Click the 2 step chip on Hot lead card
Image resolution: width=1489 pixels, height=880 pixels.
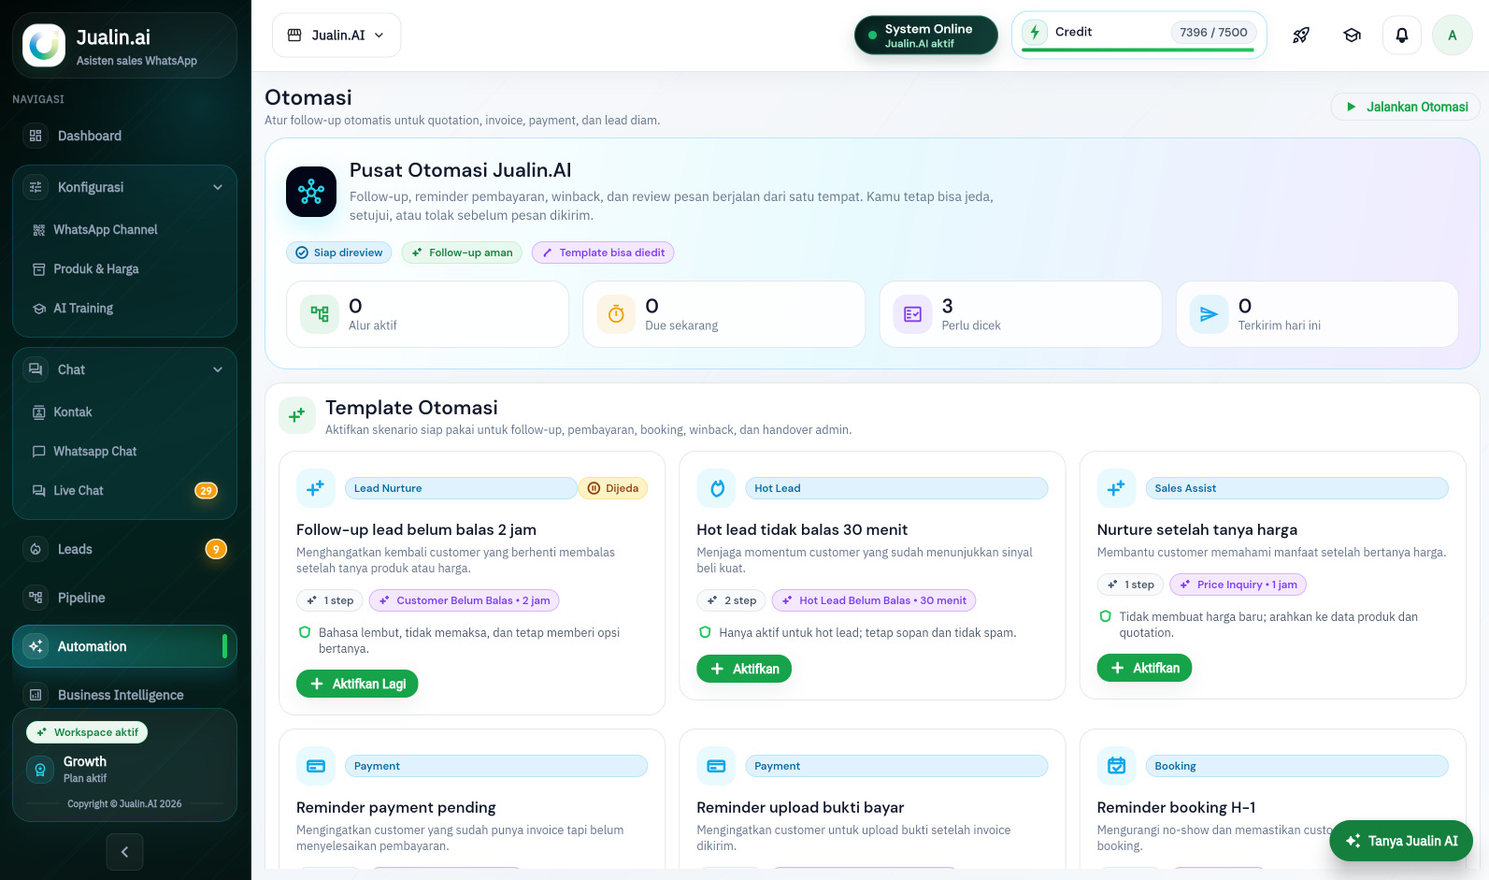point(732,600)
